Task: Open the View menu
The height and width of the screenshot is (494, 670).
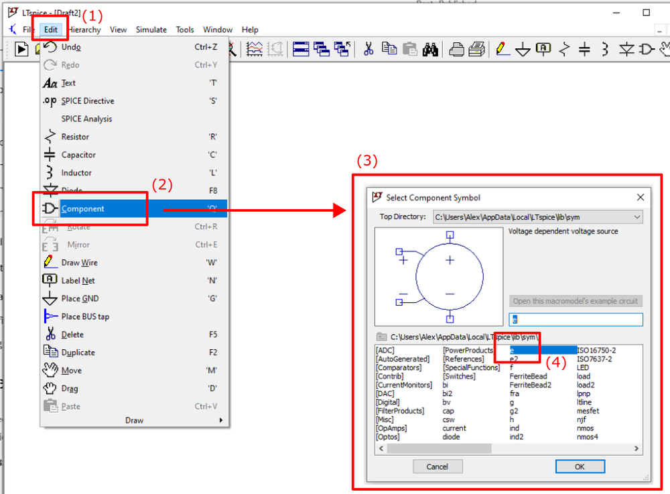Action: click(118, 29)
